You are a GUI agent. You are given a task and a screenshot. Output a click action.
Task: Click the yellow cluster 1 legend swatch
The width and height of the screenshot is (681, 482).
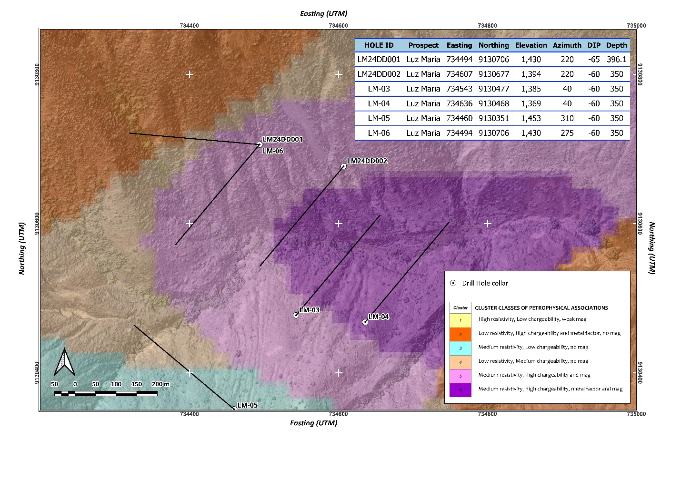tap(460, 319)
